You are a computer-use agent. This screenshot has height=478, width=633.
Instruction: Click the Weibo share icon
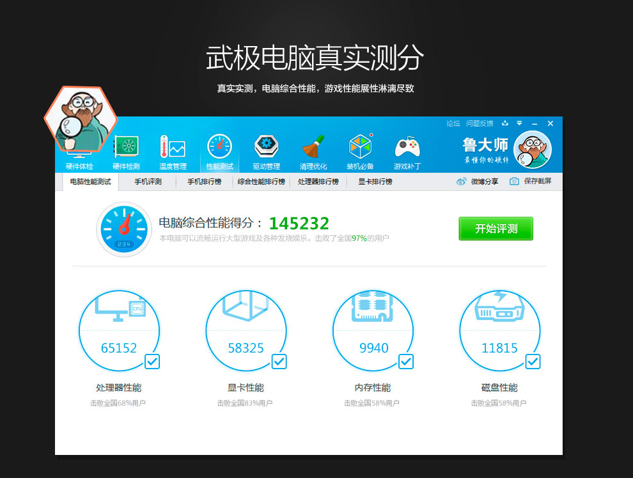[x=461, y=182]
